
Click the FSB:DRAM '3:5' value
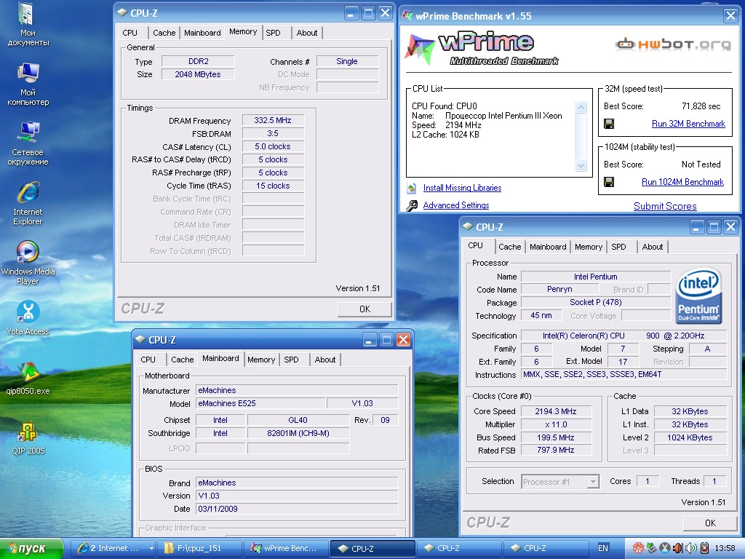pyautogui.click(x=273, y=134)
